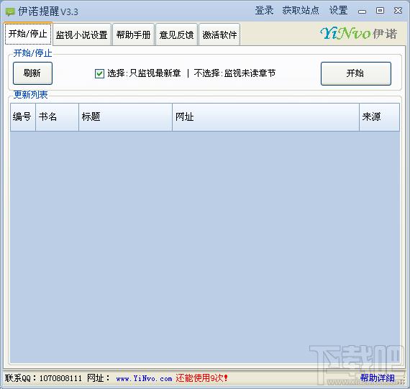
Task: Click the 更新列表 group label
Action: pyautogui.click(x=31, y=95)
